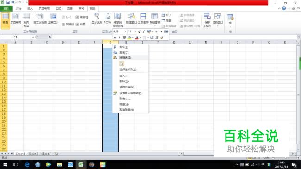Choose Paste Special (选择性粘贴) menu item
This screenshot has width=301, height=169.
point(130,69)
